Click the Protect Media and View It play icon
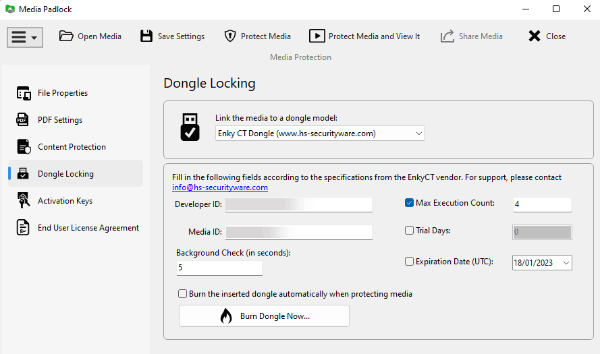The image size is (600, 354). click(317, 36)
